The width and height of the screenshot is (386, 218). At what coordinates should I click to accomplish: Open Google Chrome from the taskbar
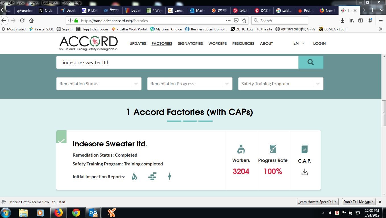[76, 213]
